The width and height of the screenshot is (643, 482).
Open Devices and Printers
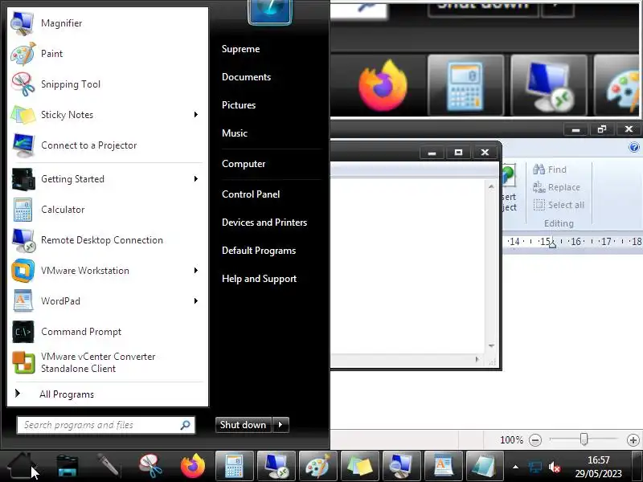tap(264, 223)
